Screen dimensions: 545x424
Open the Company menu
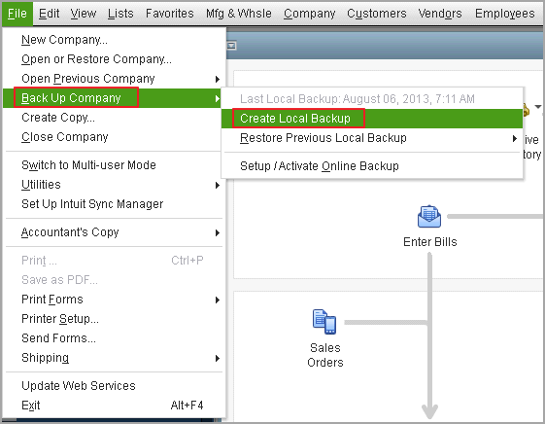coord(309,14)
